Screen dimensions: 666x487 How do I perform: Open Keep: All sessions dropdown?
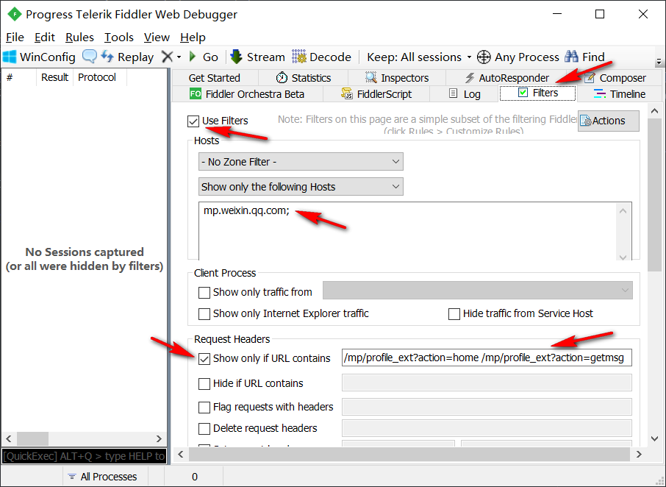pyautogui.click(x=419, y=57)
